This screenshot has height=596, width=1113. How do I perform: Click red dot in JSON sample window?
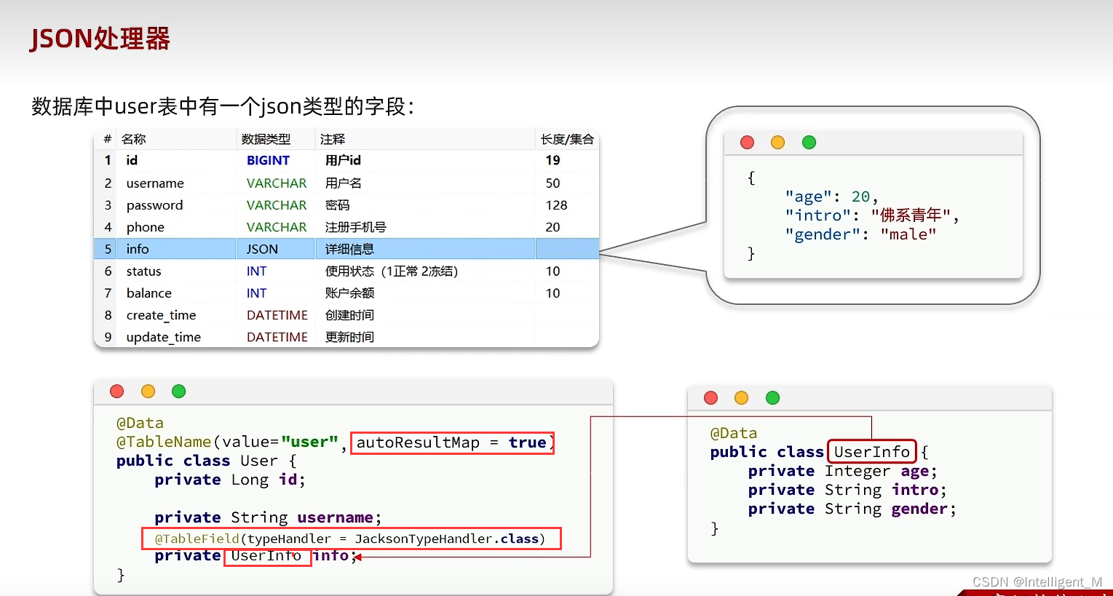pyautogui.click(x=747, y=143)
